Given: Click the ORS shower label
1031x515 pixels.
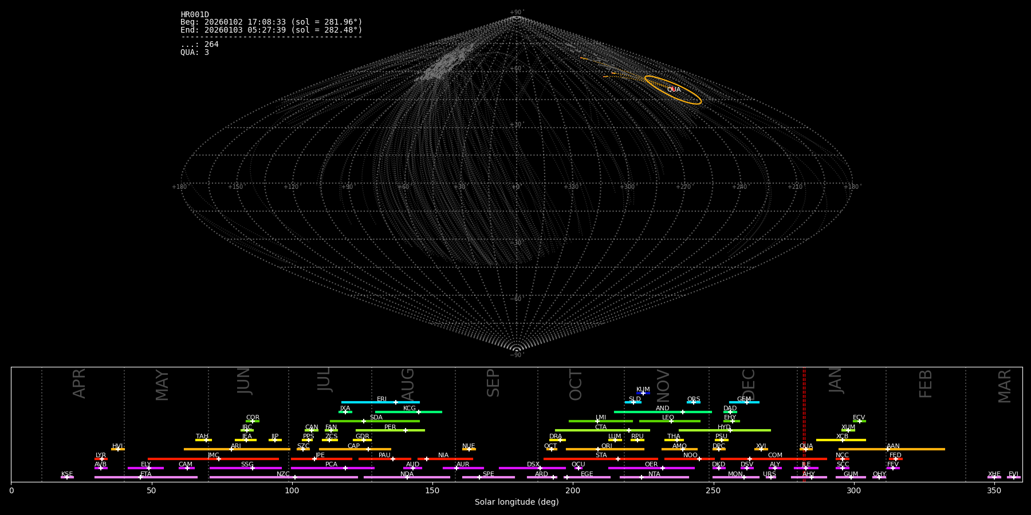Looking at the screenshot, I should 694,399.
